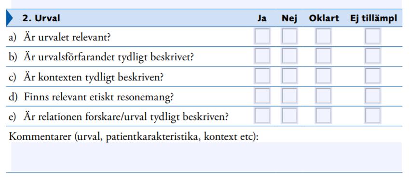The height and width of the screenshot is (185, 410).
Task: Select Nej for kontexten tydligt beskriven
Action: (289, 76)
